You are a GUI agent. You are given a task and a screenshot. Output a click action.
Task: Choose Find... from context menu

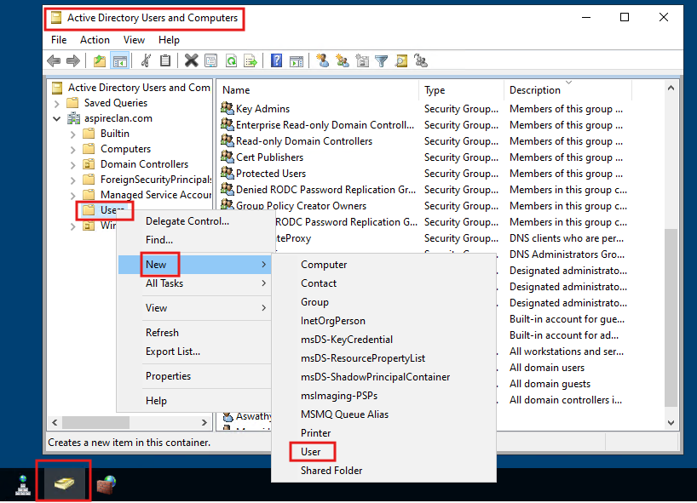[159, 240]
